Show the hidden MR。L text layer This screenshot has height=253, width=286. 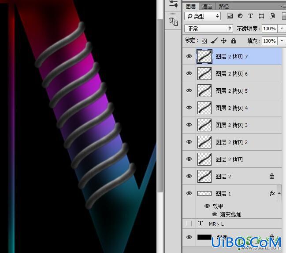189,224
